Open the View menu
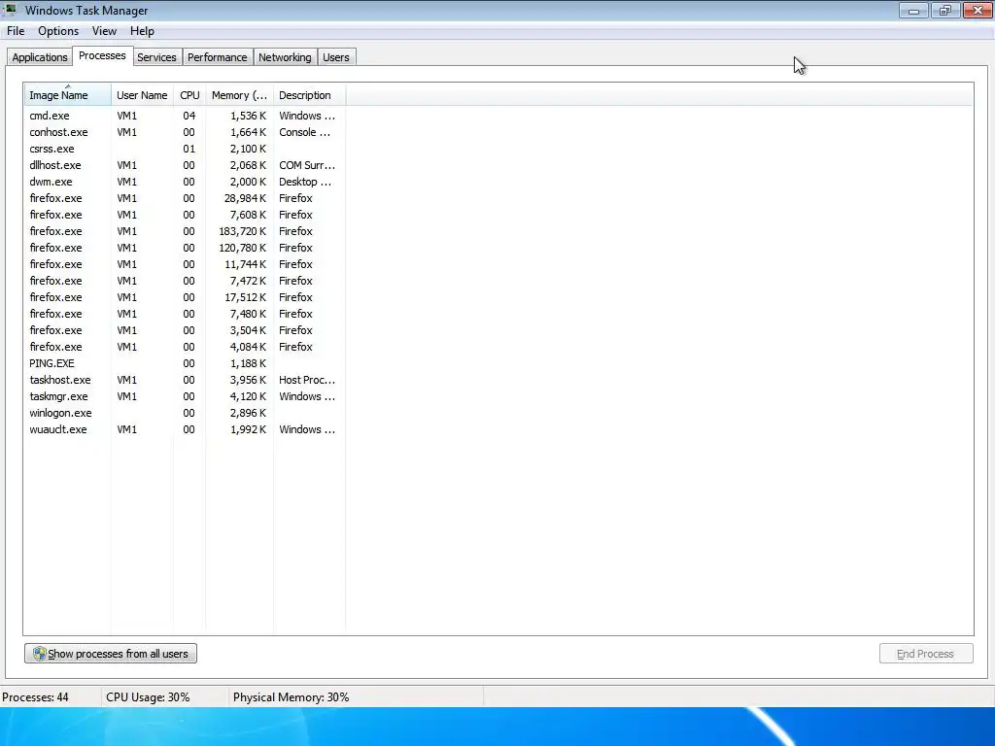This screenshot has height=746, width=995. coord(104,31)
